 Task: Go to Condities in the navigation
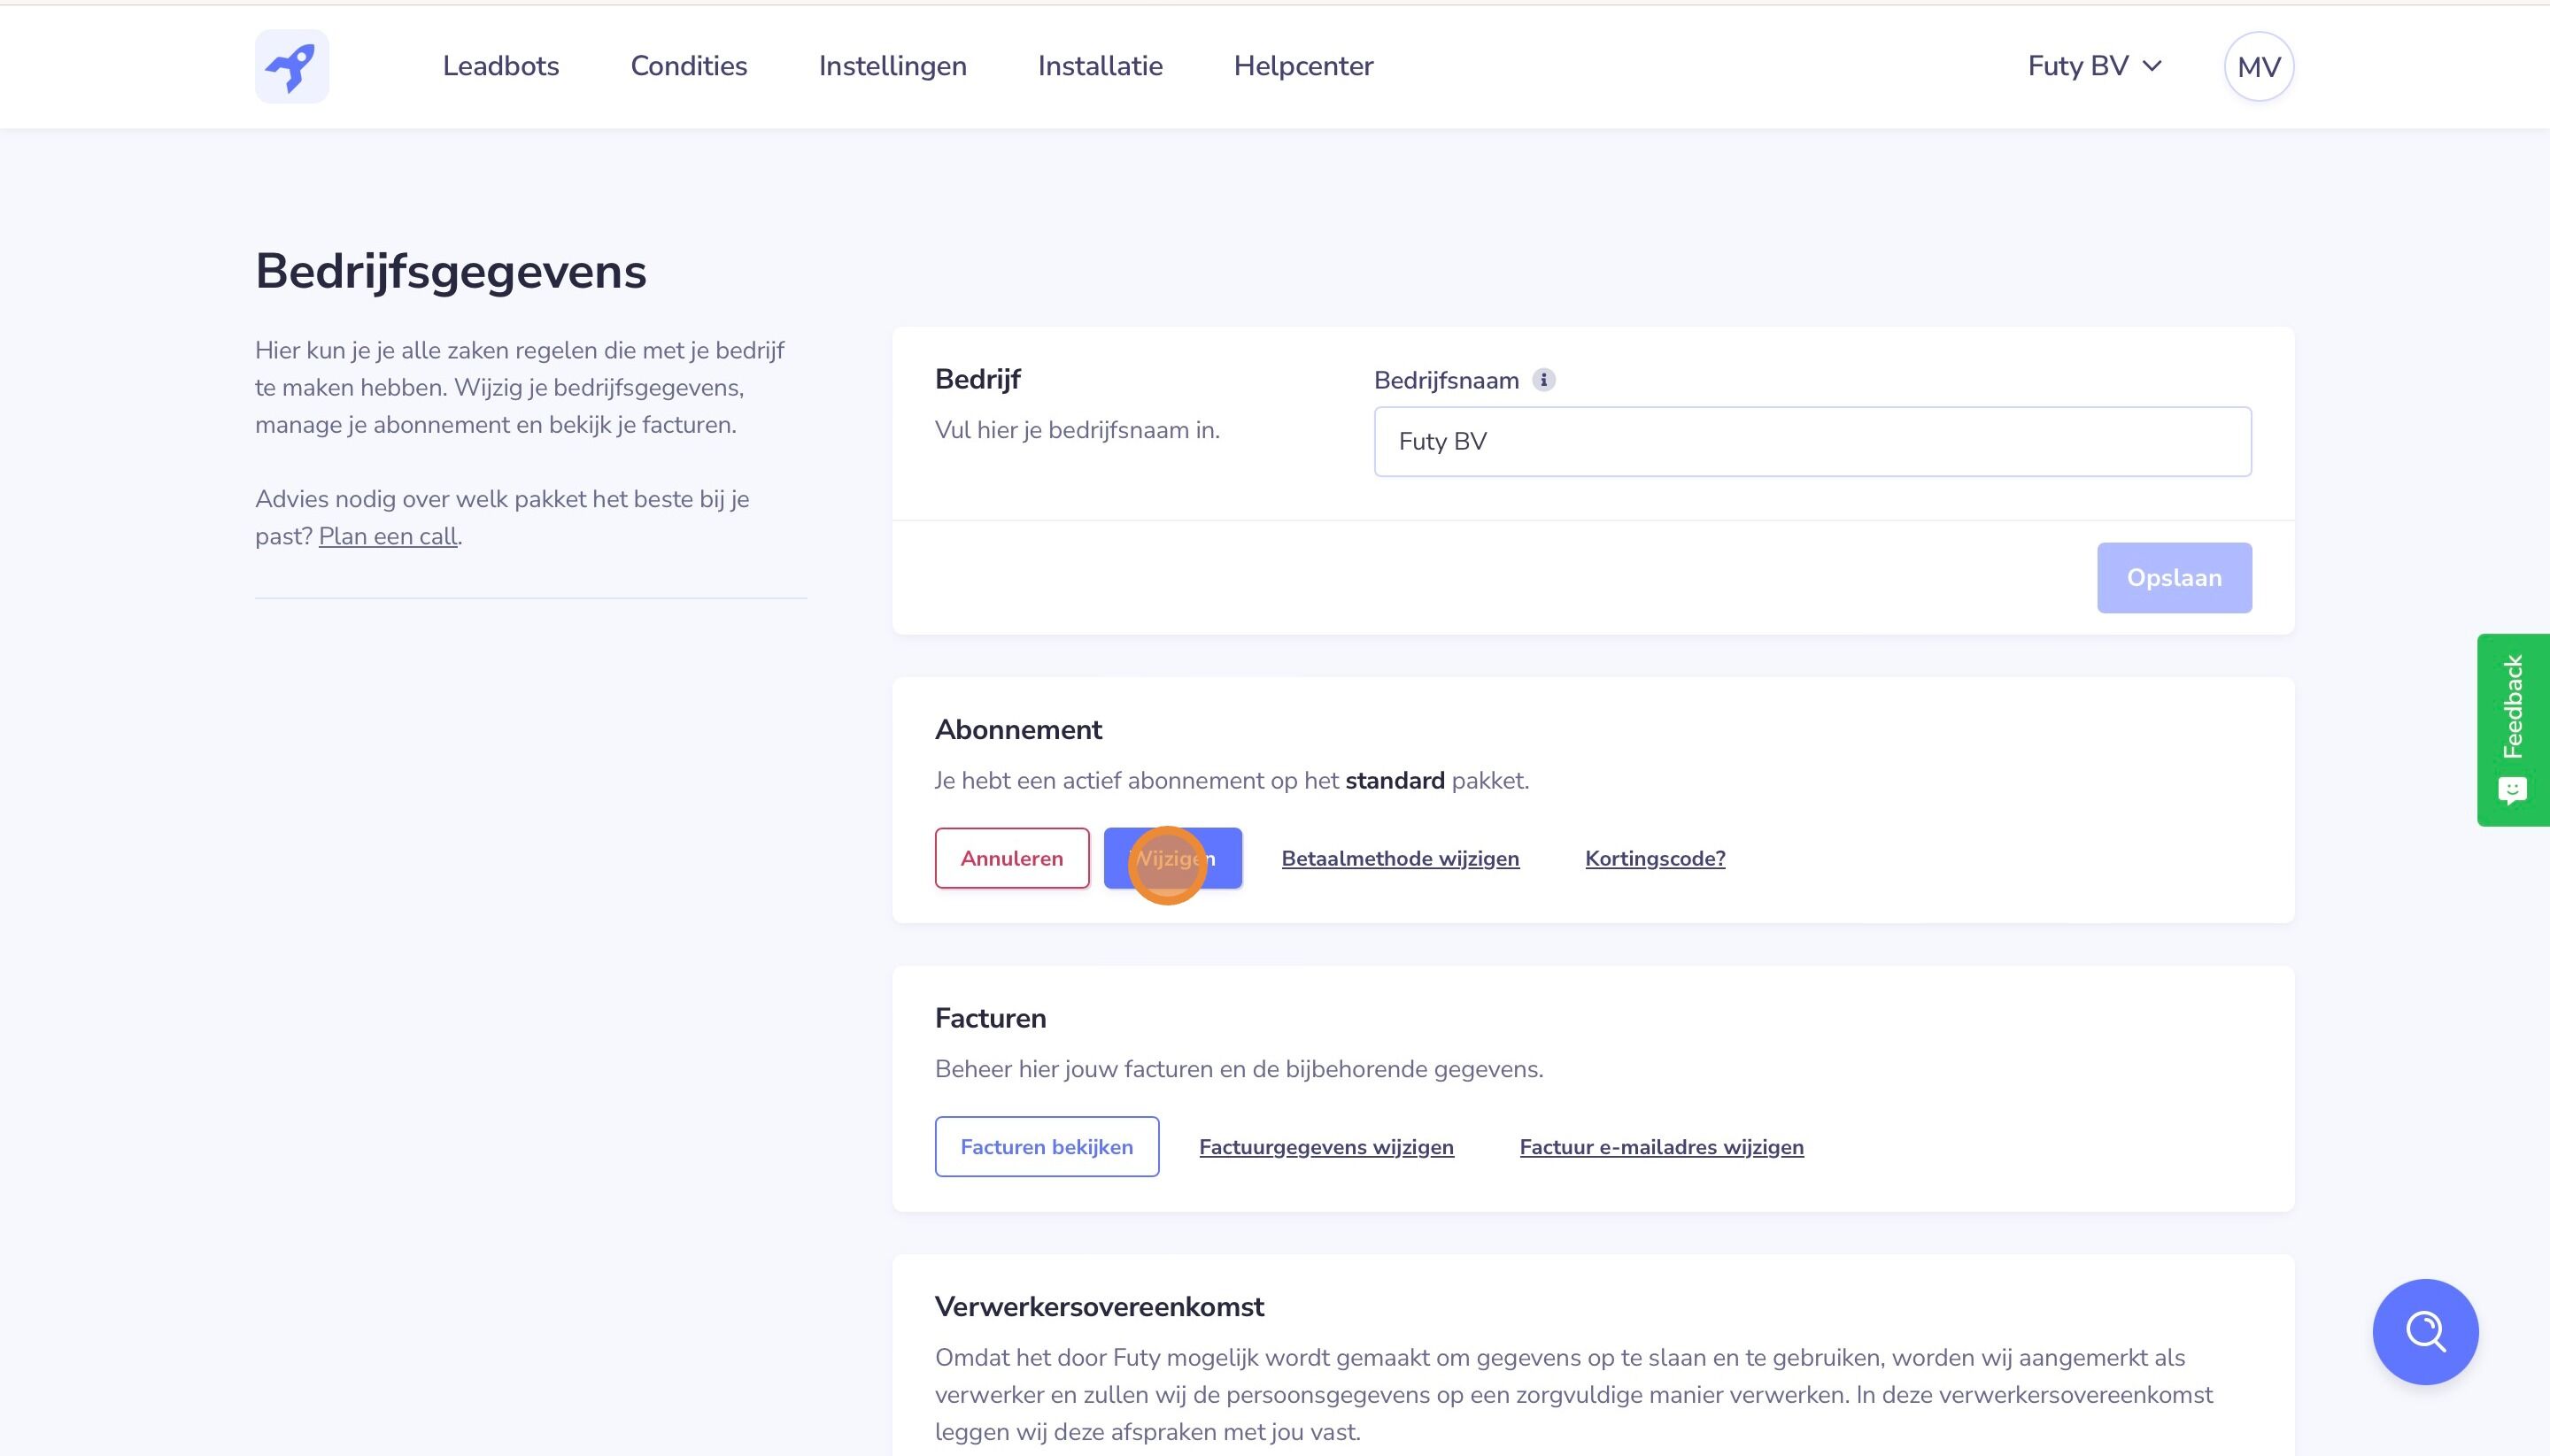click(688, 66)
